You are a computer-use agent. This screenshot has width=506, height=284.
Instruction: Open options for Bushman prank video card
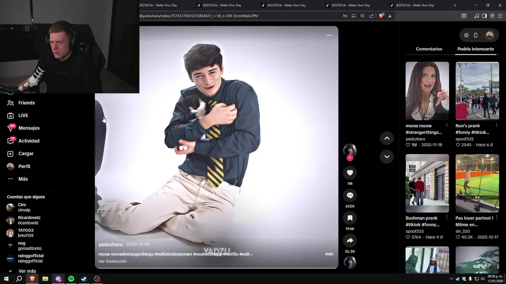click(x=447, y=217)
